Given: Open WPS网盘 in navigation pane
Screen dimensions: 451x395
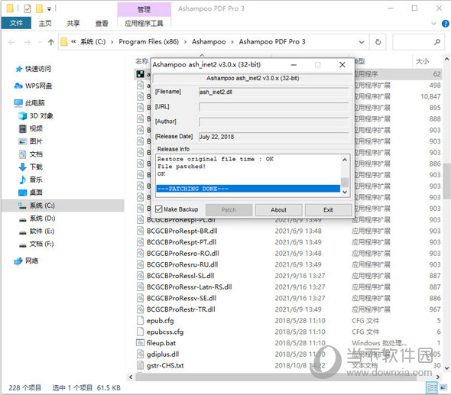Looking at the screenshot, I should click(x=38, y=86).
